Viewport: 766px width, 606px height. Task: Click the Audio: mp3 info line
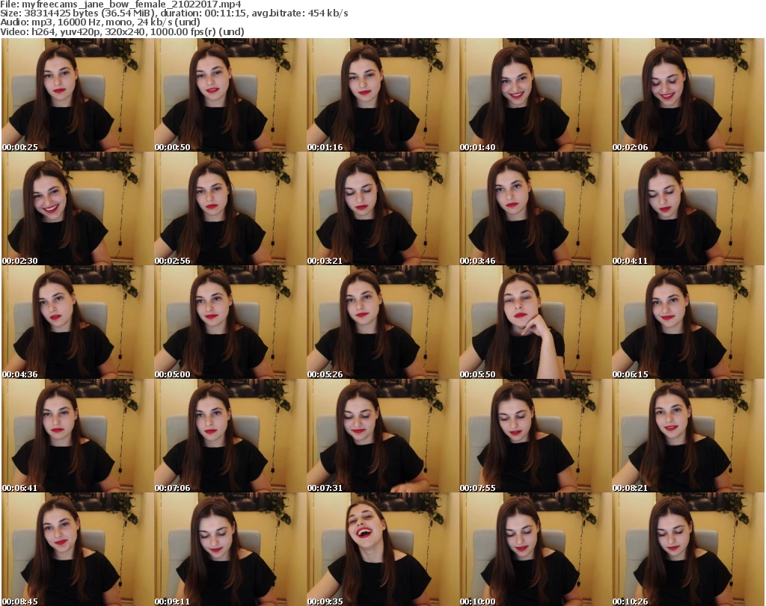tap(100, 22)
